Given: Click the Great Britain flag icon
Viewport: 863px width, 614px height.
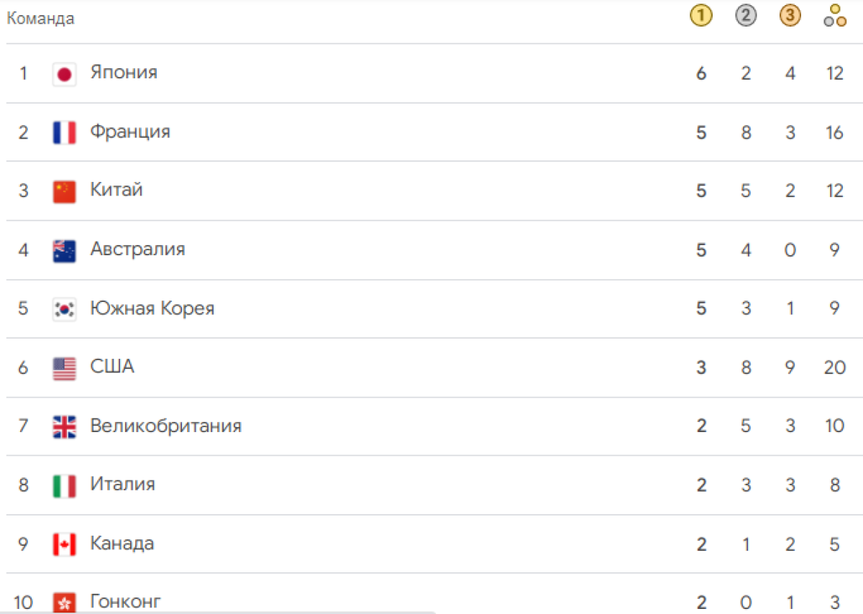Looking at the screenshot, I should point(65,426).
